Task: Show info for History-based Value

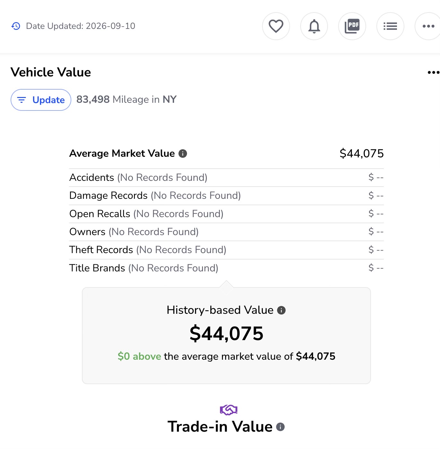Action: click(281, 310)
